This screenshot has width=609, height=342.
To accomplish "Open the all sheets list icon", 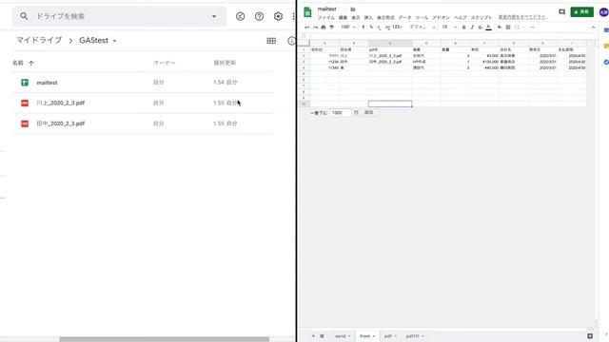I will [x=322, y=335].
